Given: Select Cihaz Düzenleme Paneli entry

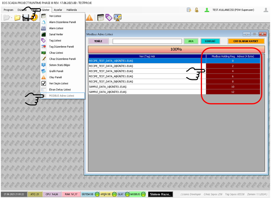Looking at the screenshot, I should (63, 59).
